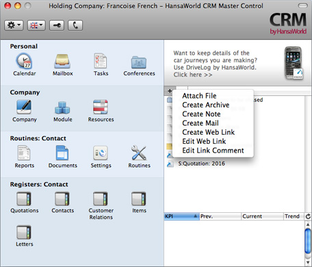Choose Create Archive from menu
Viewport: 312px width, 267px height.
tap(206, 105)
